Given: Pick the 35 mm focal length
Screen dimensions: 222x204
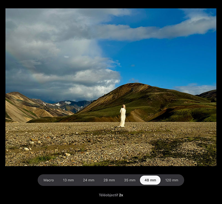Looking at the screenshot, I should point(130,180).
